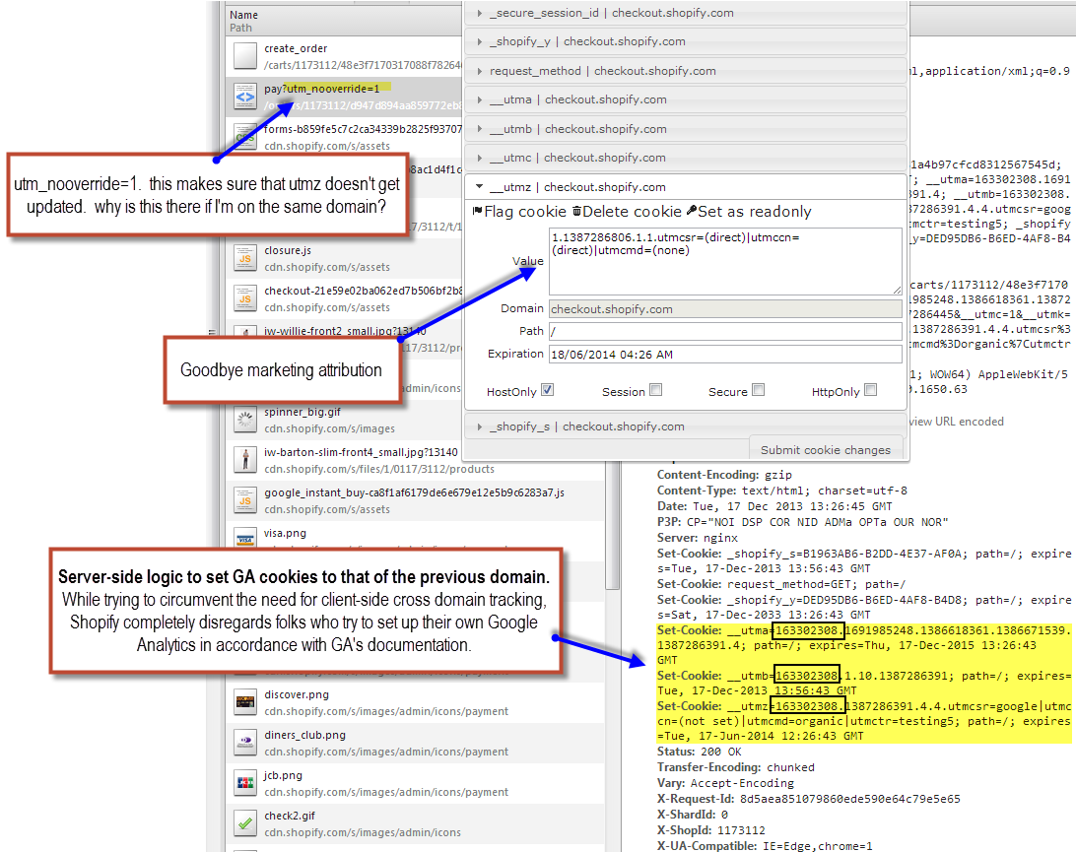The image size is (1076, 852).
Task: Click Delete cookie
Action: click(x=628, y=212)
